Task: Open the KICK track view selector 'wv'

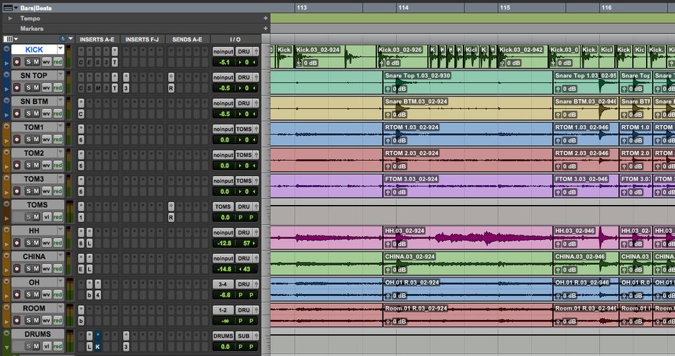Action: click(47, 61)
